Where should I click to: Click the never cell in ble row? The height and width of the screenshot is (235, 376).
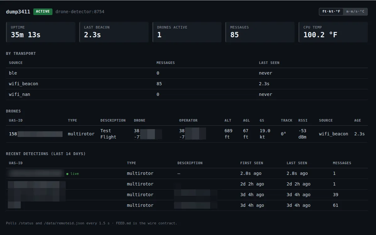tap(265, 73)
